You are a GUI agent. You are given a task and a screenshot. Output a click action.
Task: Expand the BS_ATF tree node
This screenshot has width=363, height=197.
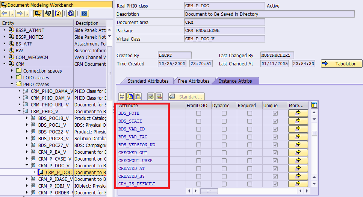click(5, 43)
